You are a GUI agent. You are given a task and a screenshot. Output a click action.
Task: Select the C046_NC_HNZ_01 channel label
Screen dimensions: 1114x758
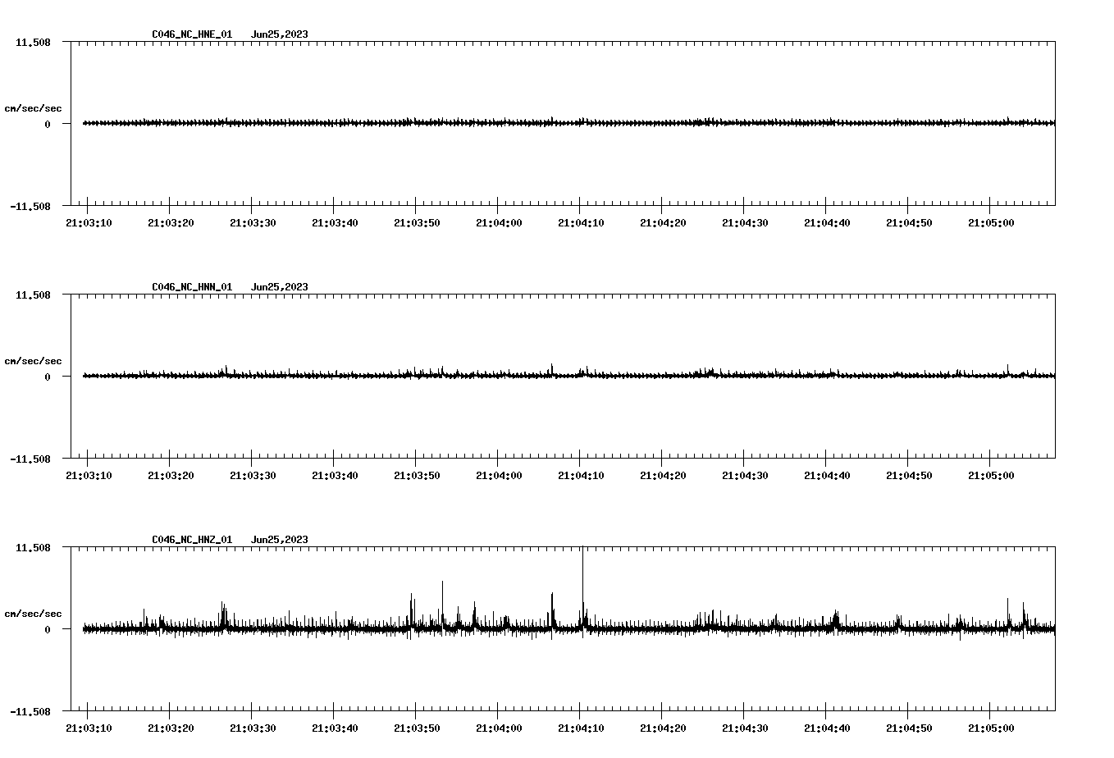click(190, 539)
